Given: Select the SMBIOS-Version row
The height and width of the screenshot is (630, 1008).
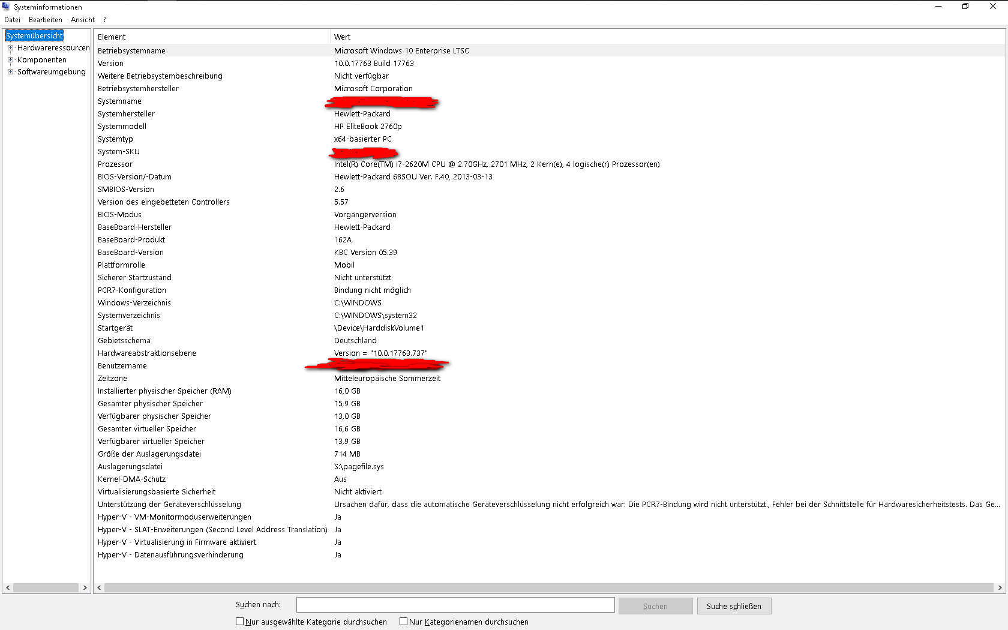Looking at the screenshot, I should click(x=549, y=190).
